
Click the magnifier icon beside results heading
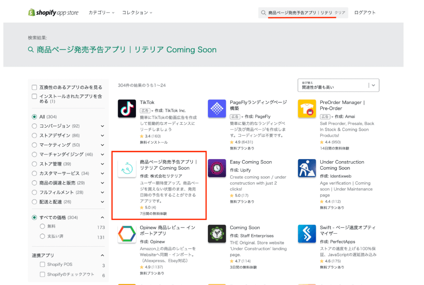[31, 50]
